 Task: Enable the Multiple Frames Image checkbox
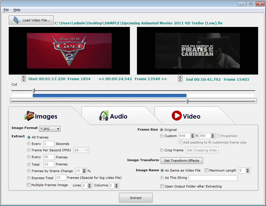pos(29,185)
